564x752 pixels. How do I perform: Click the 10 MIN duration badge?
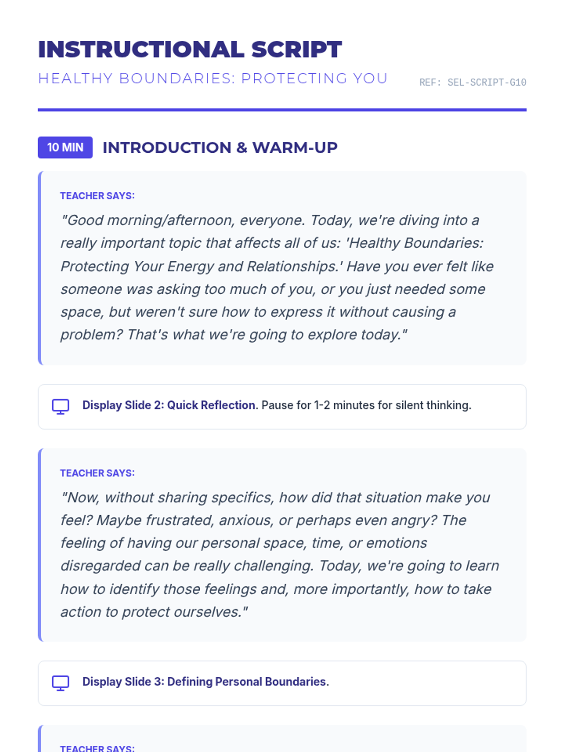(x=65, y=148)
